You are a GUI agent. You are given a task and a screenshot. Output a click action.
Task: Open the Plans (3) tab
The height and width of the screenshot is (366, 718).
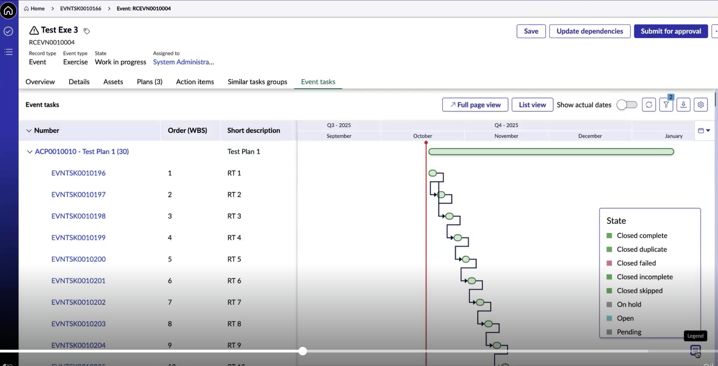[x=150, y=82]
